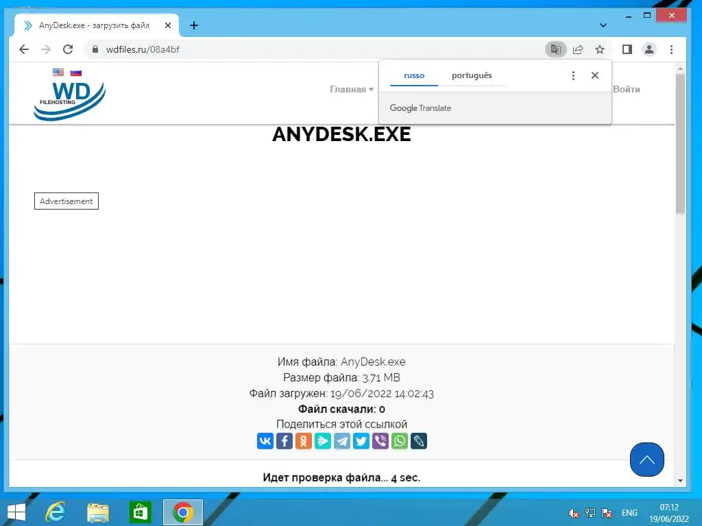Go back to previous page

point(24,49)
